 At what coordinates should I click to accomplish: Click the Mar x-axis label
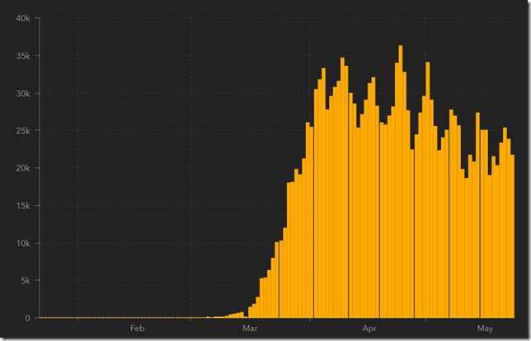point(250,328)
